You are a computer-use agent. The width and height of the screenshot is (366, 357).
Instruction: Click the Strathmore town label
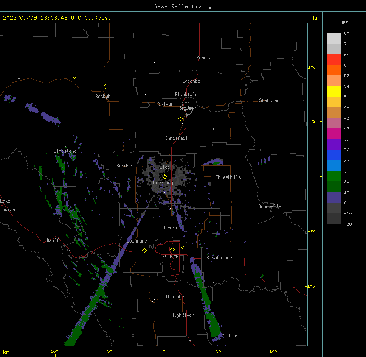pyautogui.click(x=219, y=258)
